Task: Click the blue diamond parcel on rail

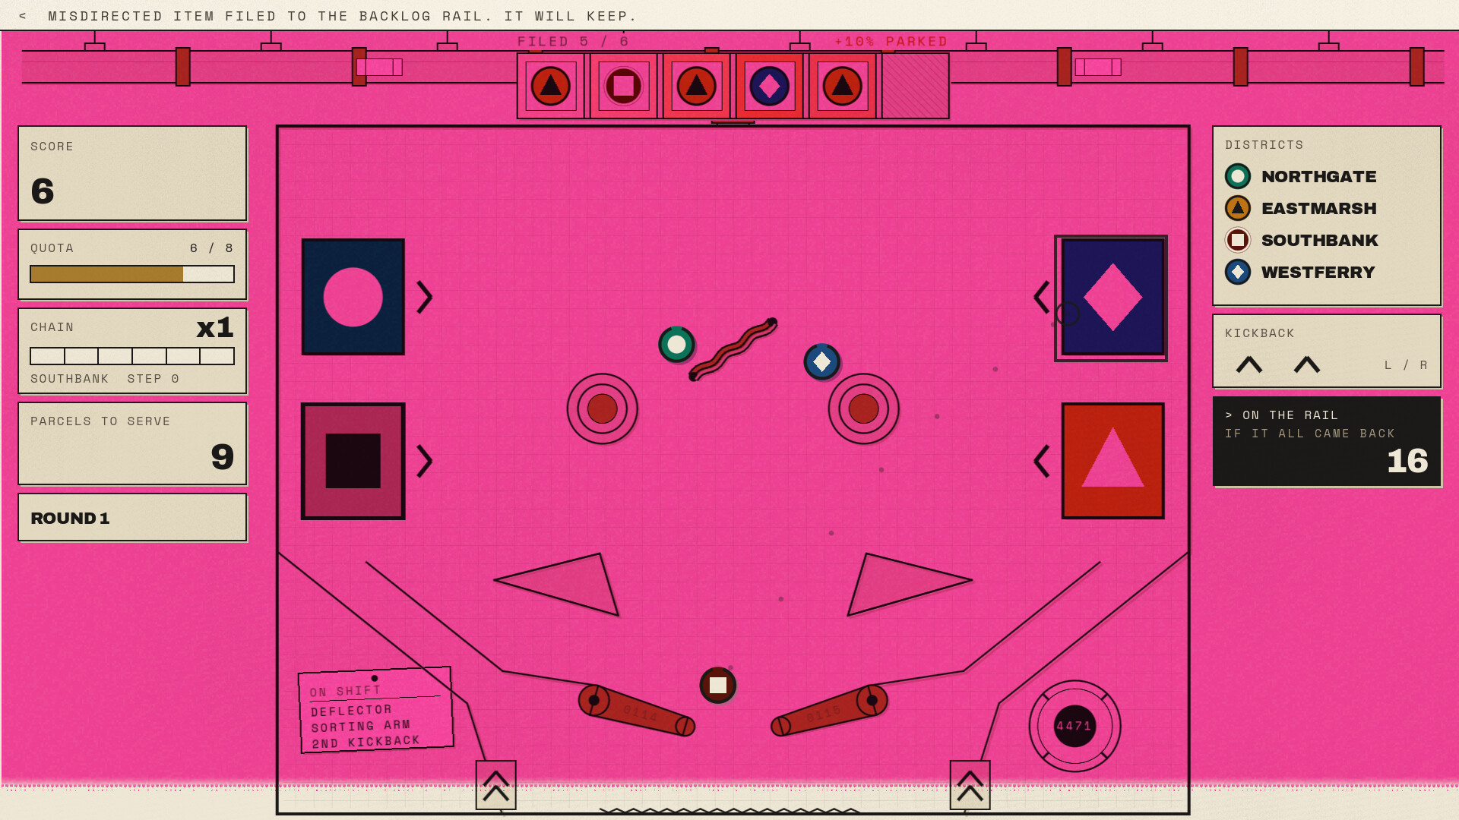Action: (769, 86)
